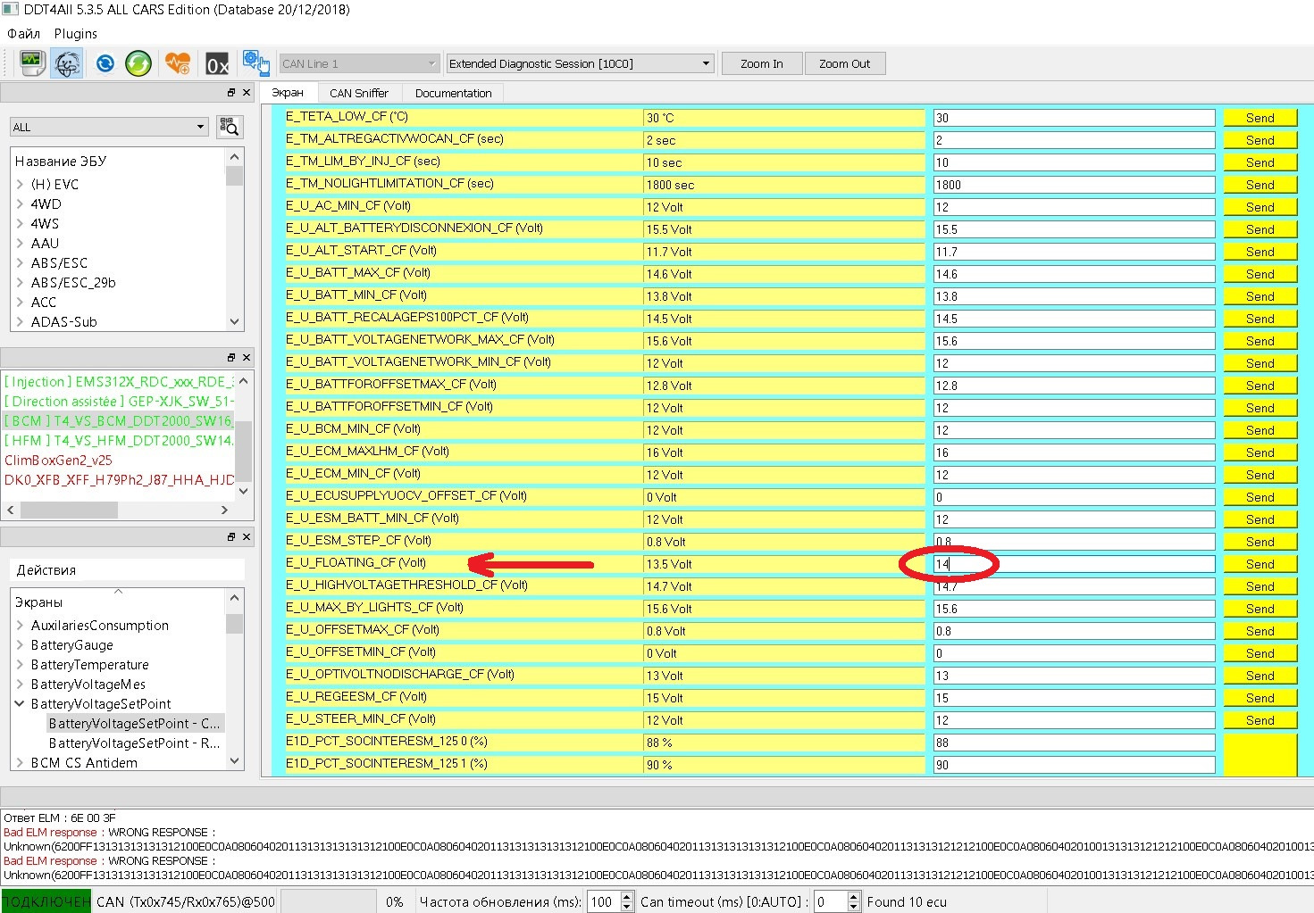The image size is (1314, 913).
Task: Expand the (H) EVC tree node
Action: 20,185
